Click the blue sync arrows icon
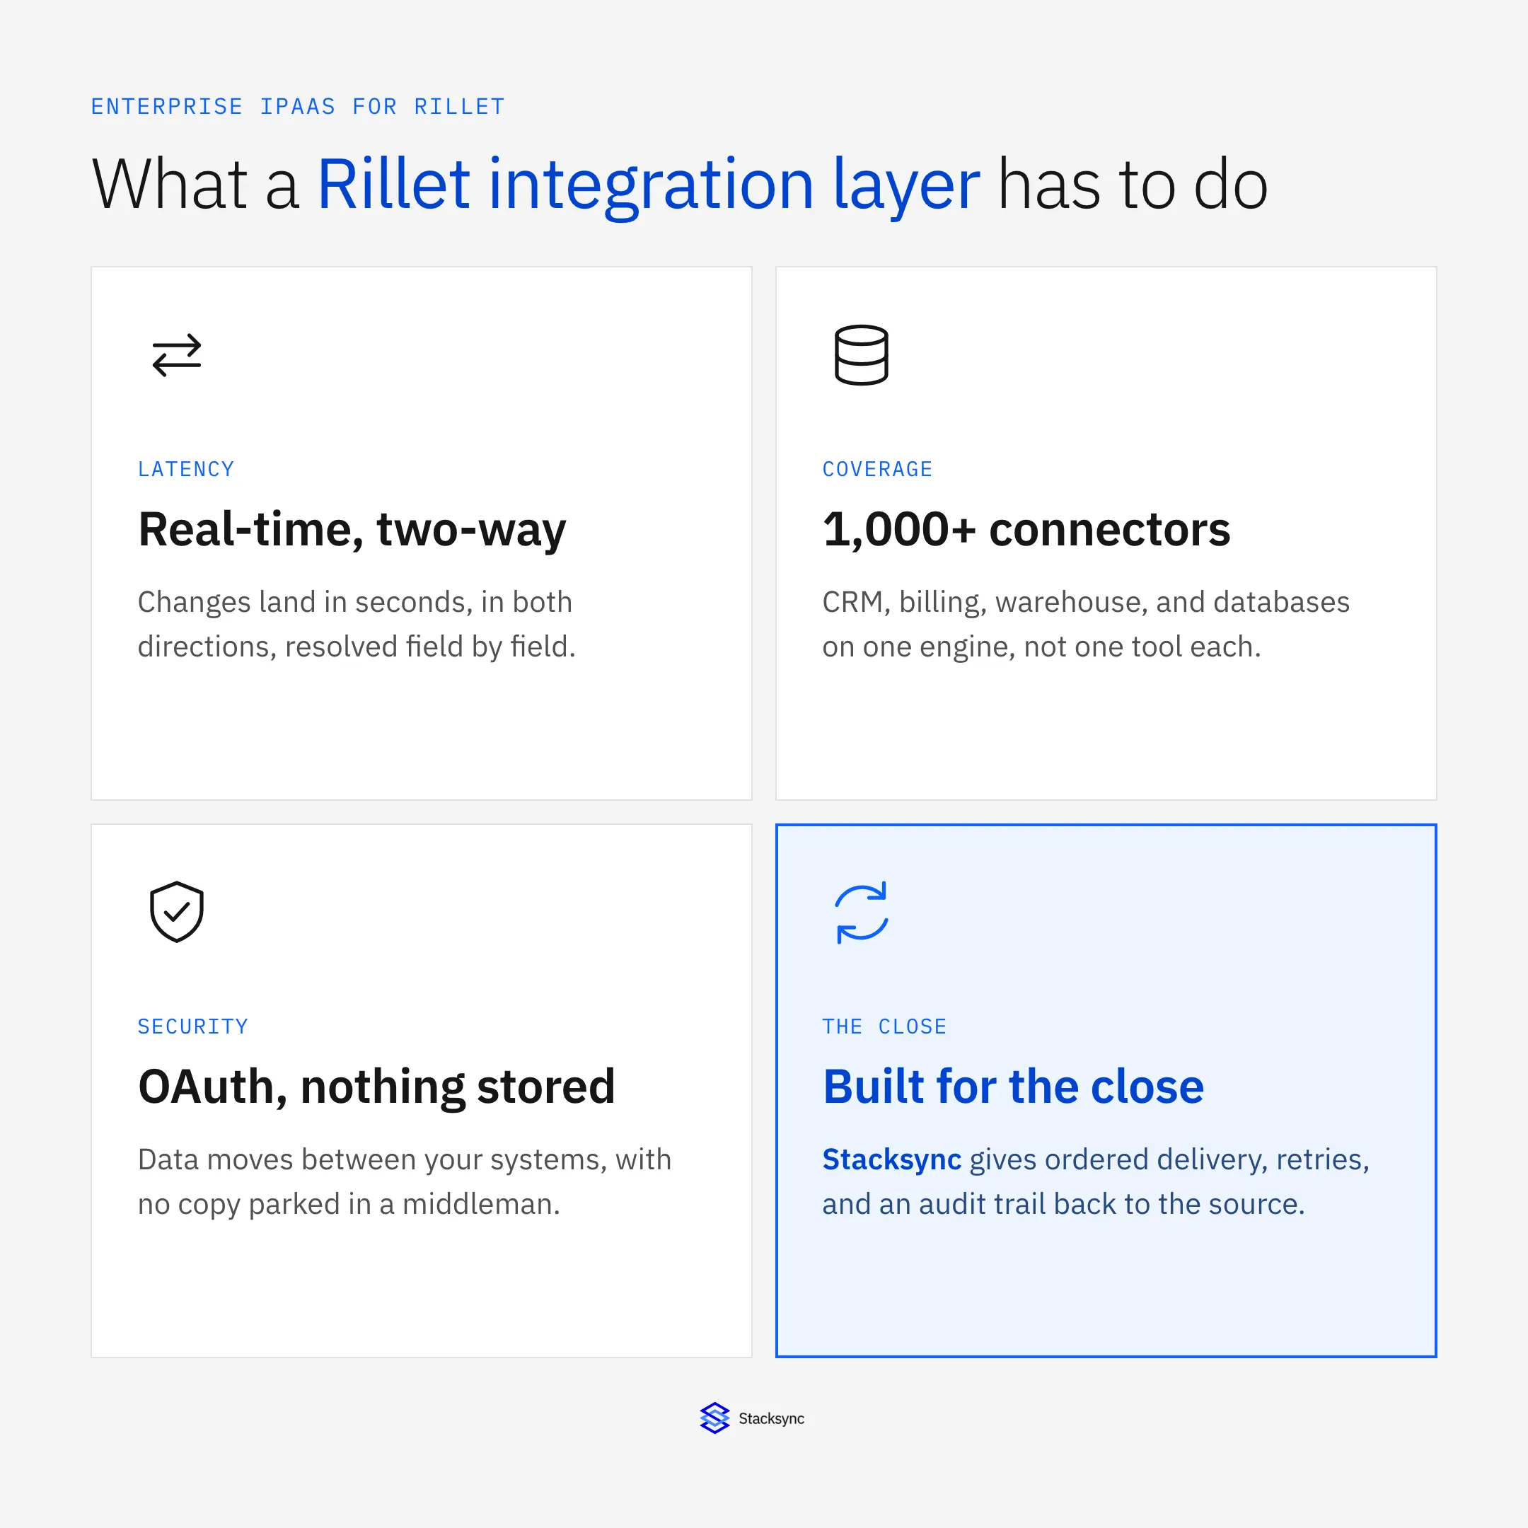This screenshot has width=1528, height=1528. pos(862,913)
